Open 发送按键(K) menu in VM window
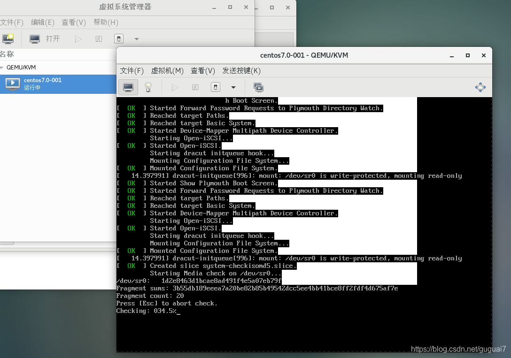The width and height of the screenshot is (511, 358). (x=241, y=71)
